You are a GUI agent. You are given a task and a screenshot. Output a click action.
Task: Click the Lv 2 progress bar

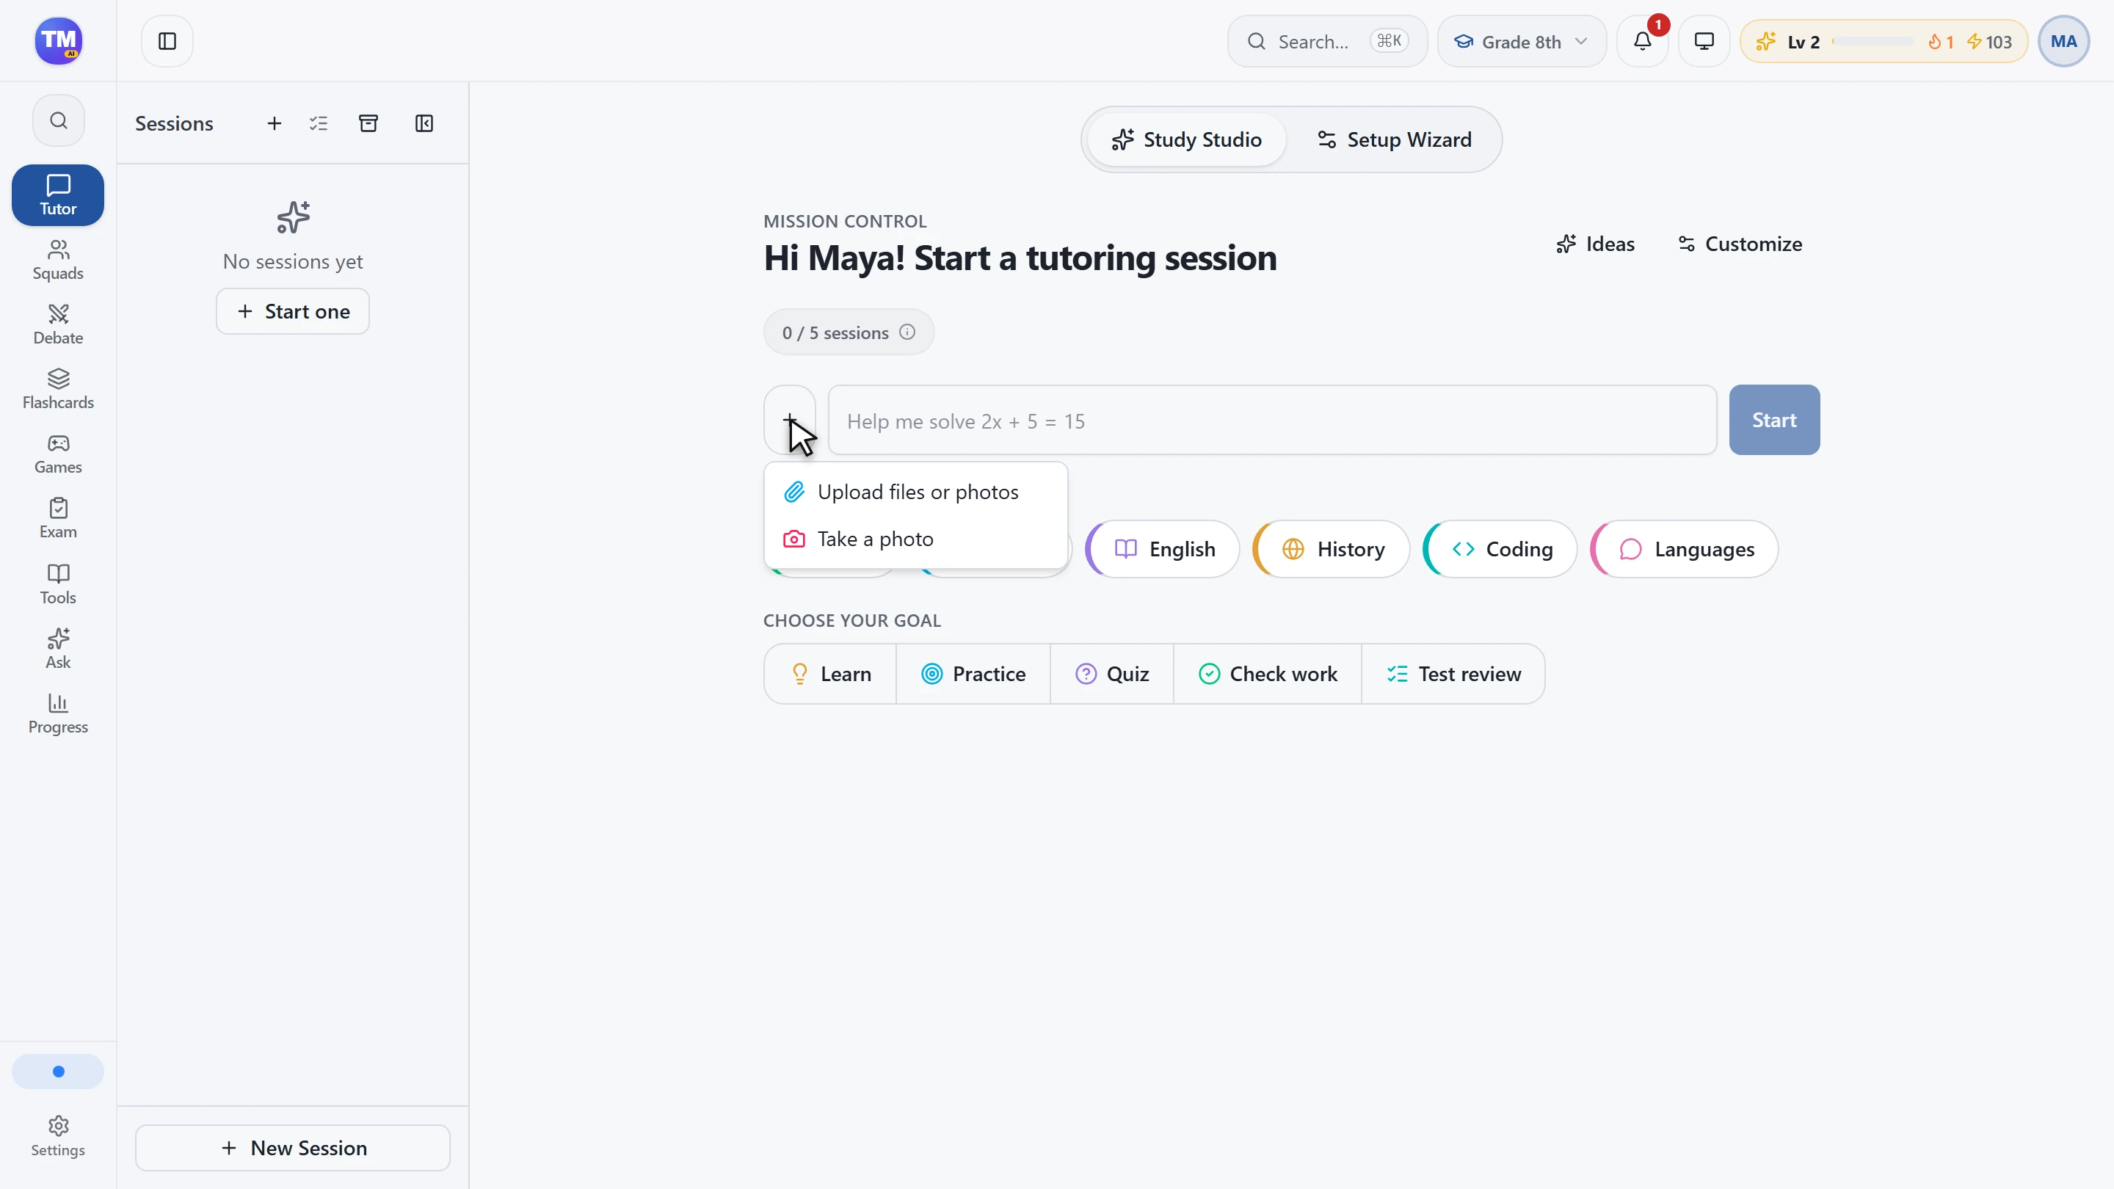(x=1873, y=41)
